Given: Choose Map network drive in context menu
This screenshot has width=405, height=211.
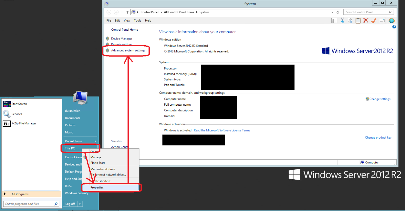Looking at the screenshot, I should point(111,169).
